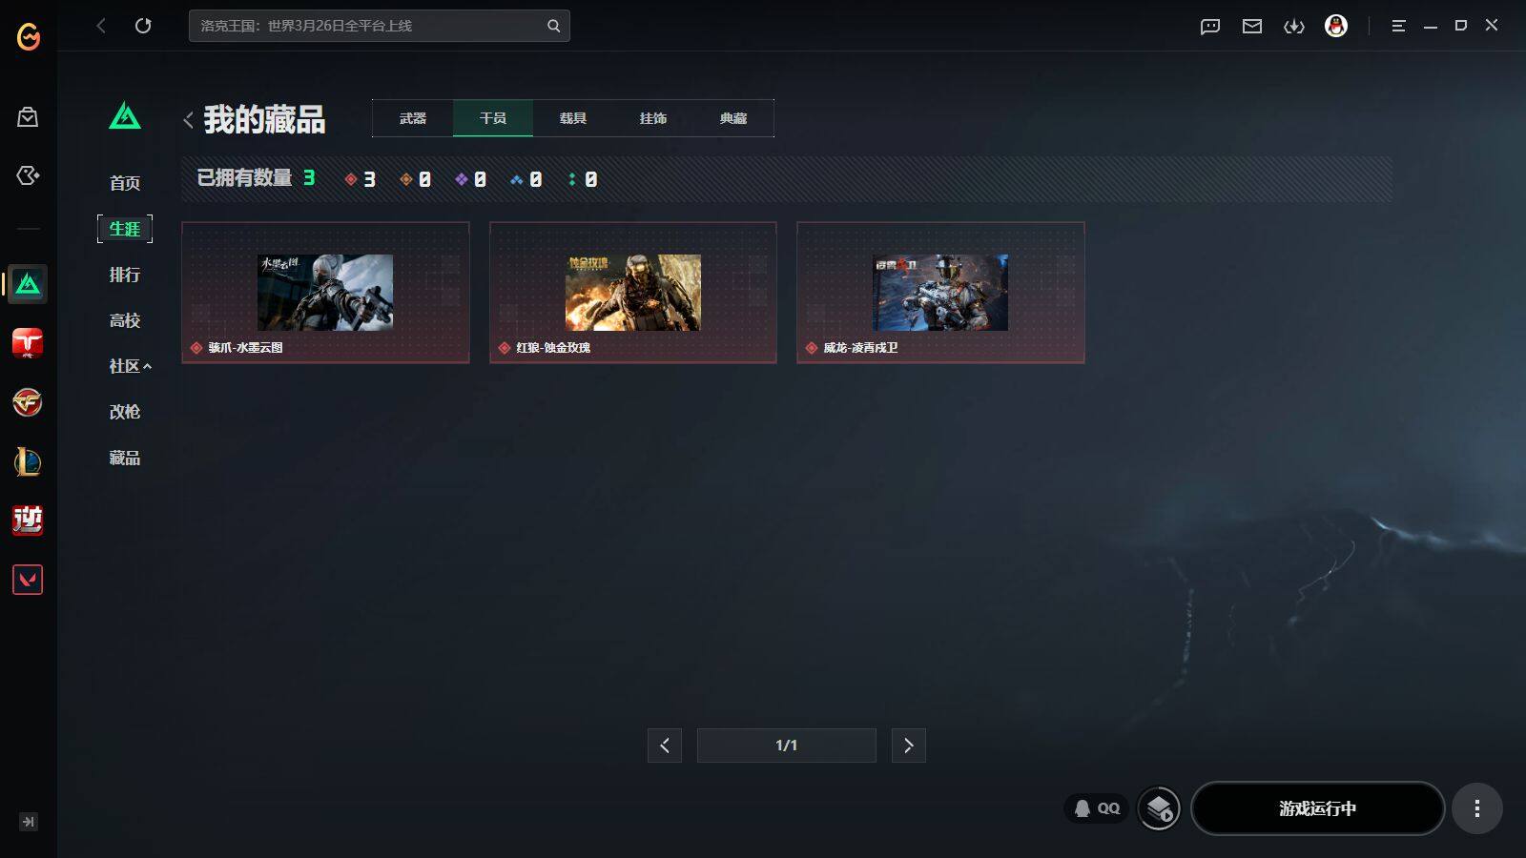Switch to the 典藏 tab
Viewport: 1526px width, 858px height.
tap(733, 118)
